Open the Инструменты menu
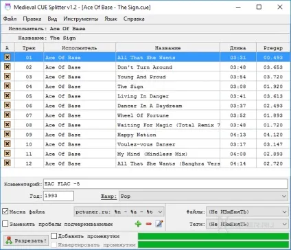 [x=81, y=19]
